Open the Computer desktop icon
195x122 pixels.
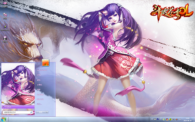[5, 4]
